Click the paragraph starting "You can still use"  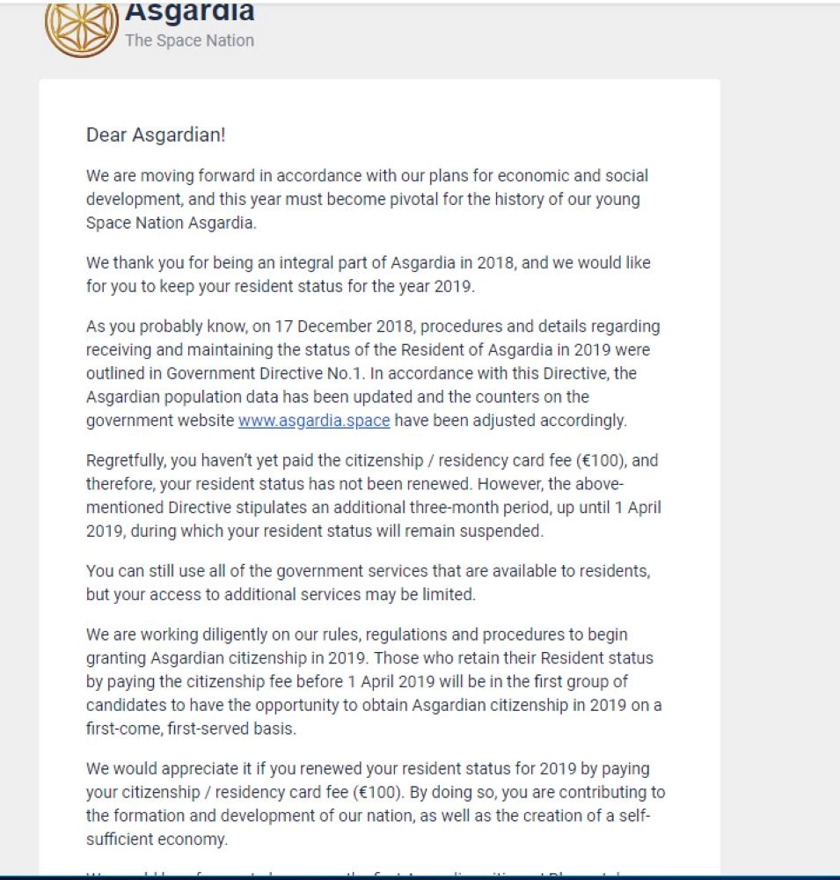[368, 583]
